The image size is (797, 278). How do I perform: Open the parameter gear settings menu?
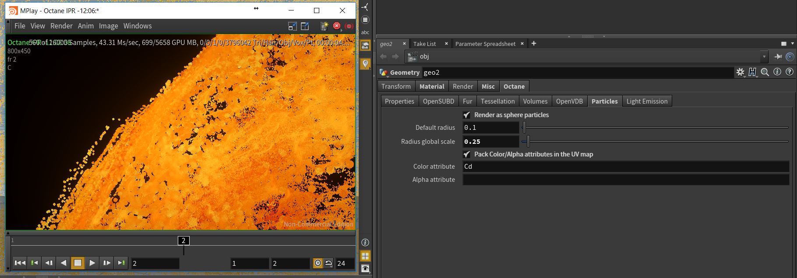click(x=740, y=73)
